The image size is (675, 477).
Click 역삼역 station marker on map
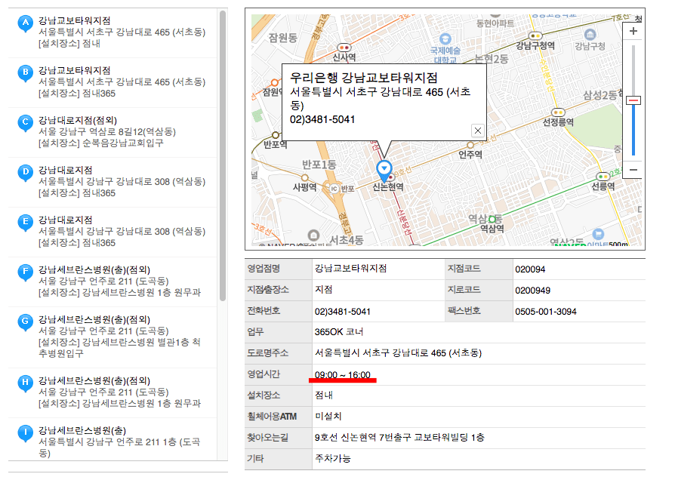coord(492,220)
